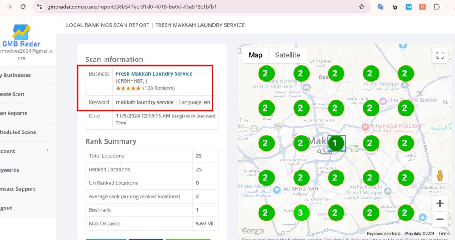Viewport: 455px width, 240px height.
Task: Switch to Map view tab
Action: (255, 55)
